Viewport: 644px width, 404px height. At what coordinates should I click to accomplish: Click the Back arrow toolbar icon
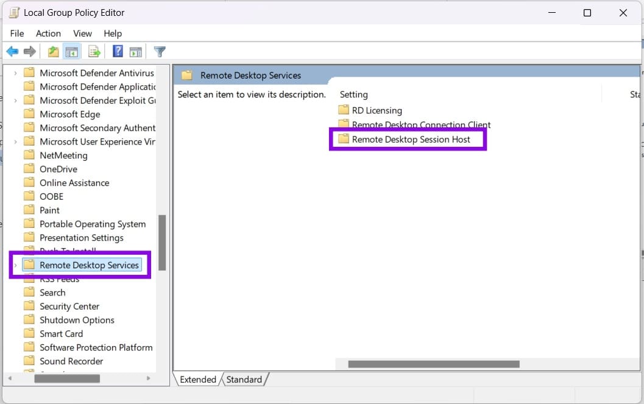coord(12,51)
